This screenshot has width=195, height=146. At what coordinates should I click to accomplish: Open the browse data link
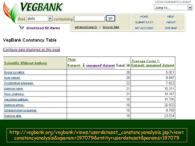[111, 27]
